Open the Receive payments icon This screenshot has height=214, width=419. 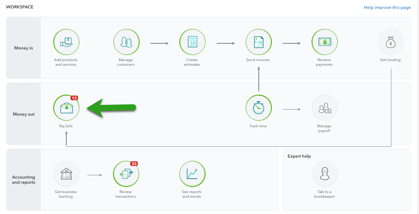324,42
